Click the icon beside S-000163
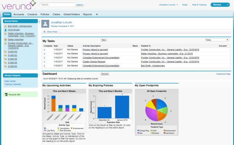This screenshot has width=234, height=145. click(x=5, y=55)
